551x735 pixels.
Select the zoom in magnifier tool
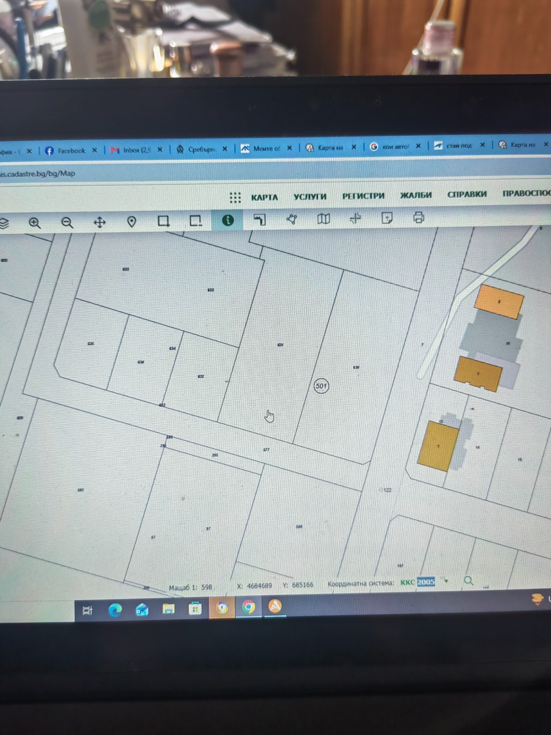[x=35, y=223]
